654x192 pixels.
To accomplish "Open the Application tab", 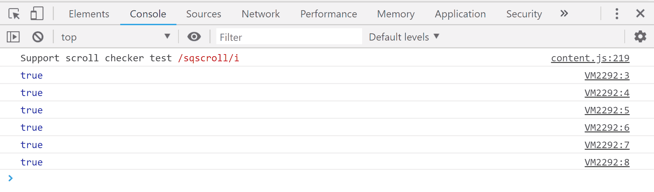I will 460,14.
